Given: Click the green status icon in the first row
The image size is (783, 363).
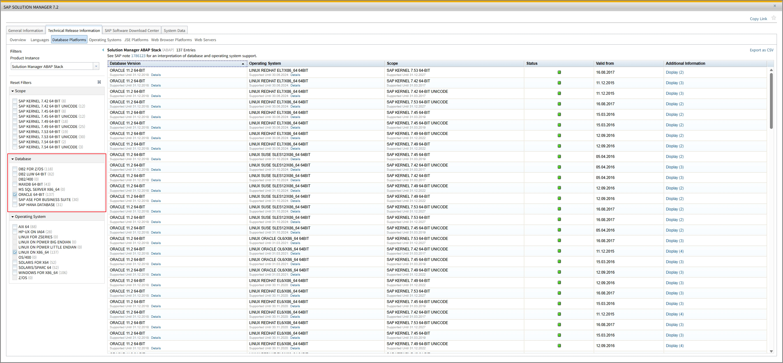Looking at the screenshot, I should click(x=559, y=72).
